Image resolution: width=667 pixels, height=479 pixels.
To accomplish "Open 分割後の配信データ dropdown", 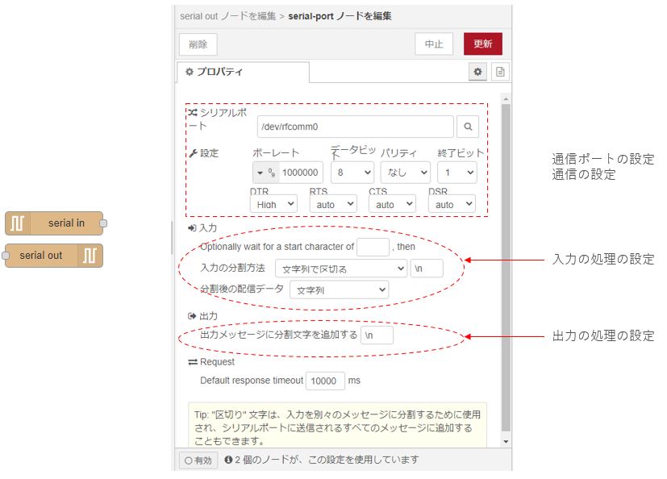I will 339,289.
